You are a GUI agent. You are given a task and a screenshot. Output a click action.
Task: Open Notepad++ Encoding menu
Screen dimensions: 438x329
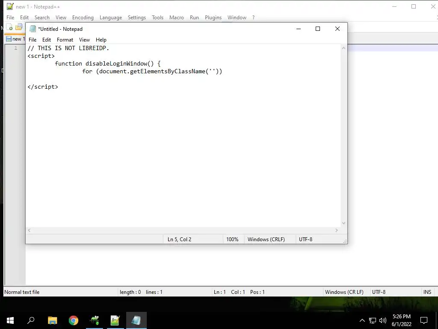click(x=83, y=17)
